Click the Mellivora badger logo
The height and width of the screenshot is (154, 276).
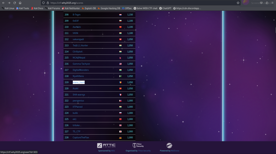point(169,146)
